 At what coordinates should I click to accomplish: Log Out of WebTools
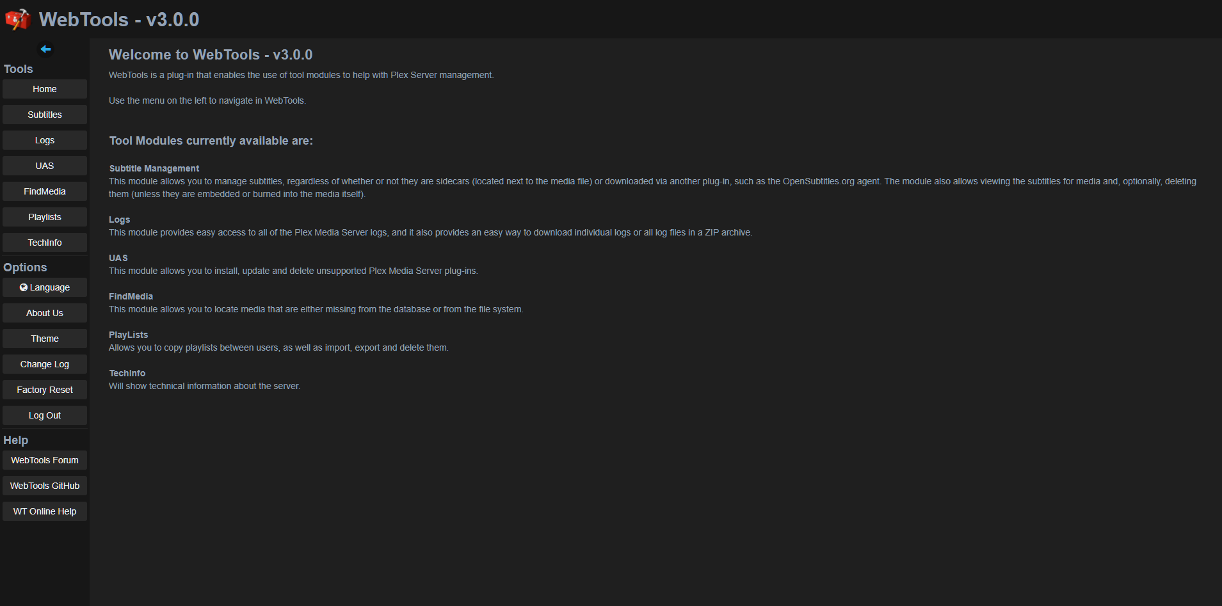click(x=45, y=415)
